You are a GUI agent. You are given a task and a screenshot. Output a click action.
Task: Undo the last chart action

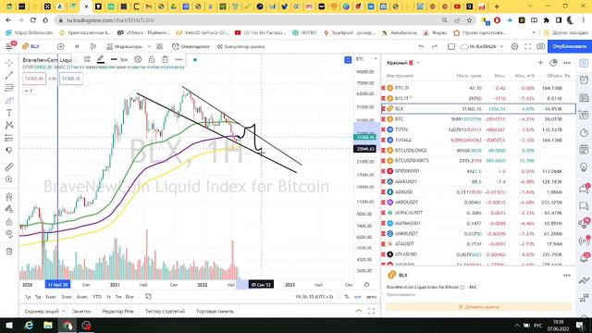point(422,46)
